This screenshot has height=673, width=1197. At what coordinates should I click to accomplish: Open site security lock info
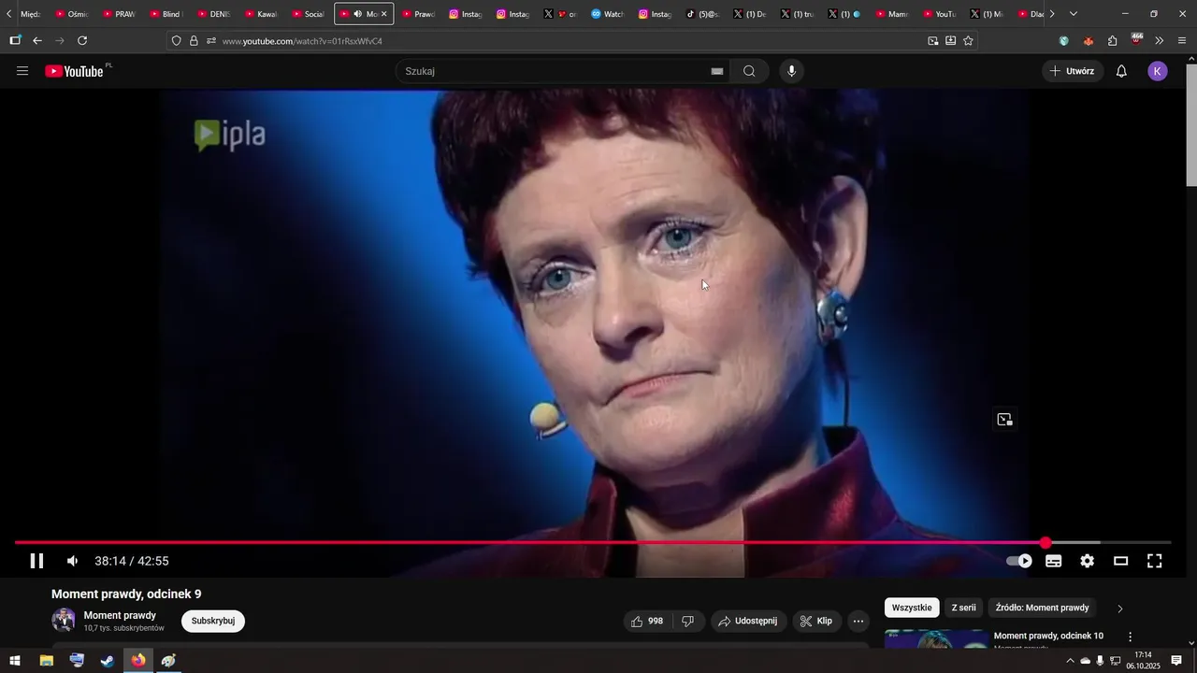(194, 41)
